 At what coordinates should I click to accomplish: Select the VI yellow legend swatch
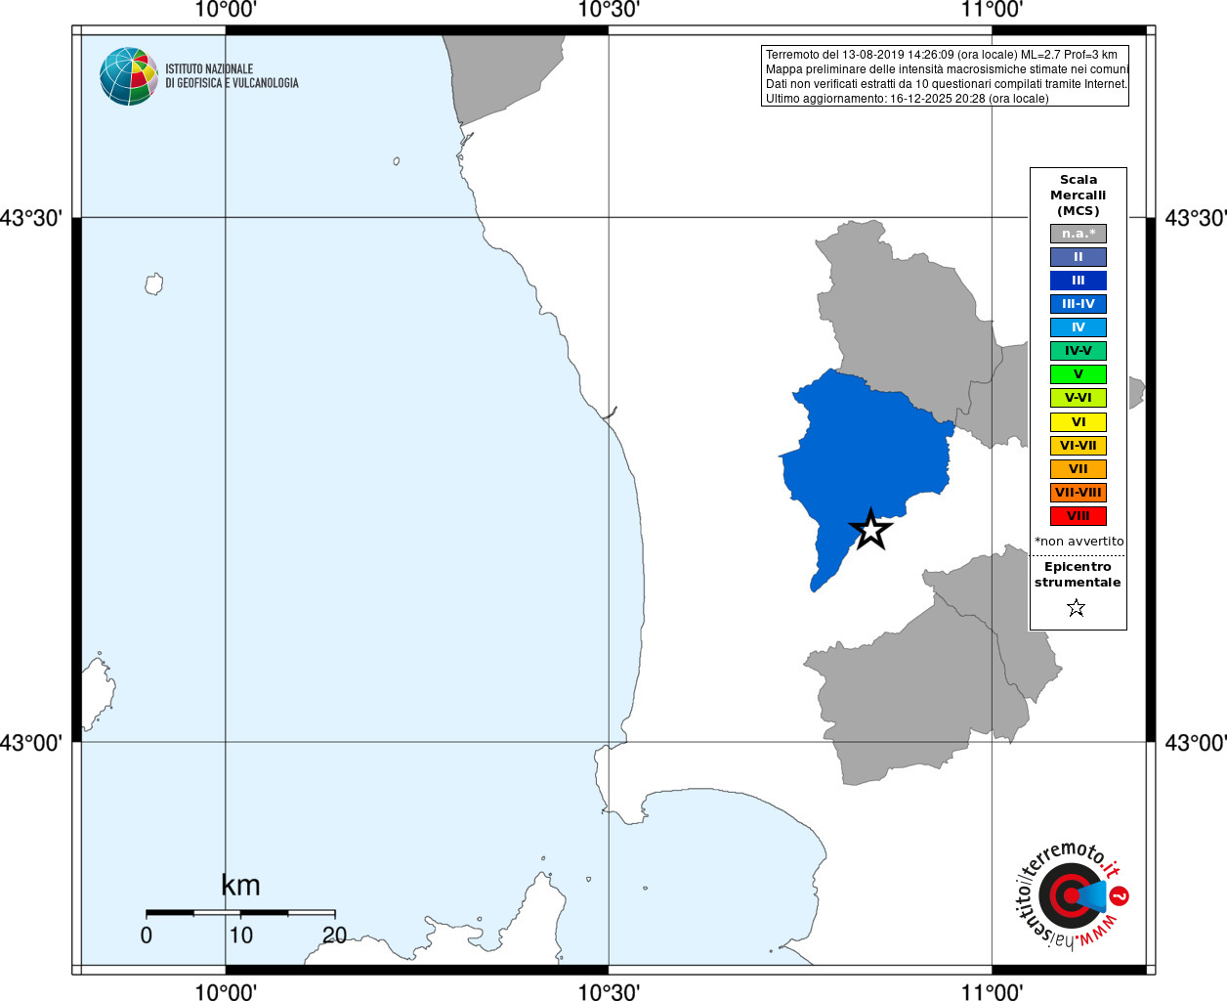pyautogui.click(x=1079, y=422)
